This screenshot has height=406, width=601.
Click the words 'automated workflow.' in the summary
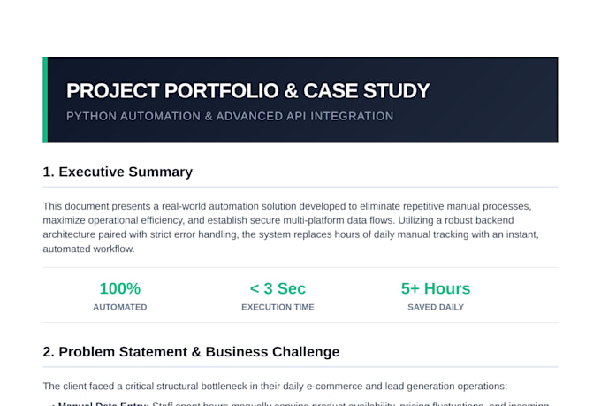(x=88, y=249)
